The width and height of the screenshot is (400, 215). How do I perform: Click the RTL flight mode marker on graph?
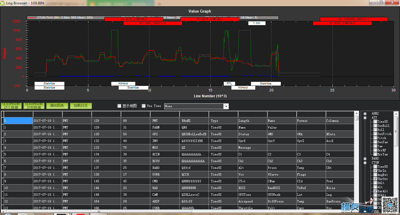coord(229,84)
